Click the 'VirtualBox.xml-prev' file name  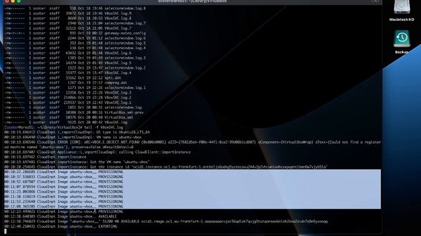[124, 112]
